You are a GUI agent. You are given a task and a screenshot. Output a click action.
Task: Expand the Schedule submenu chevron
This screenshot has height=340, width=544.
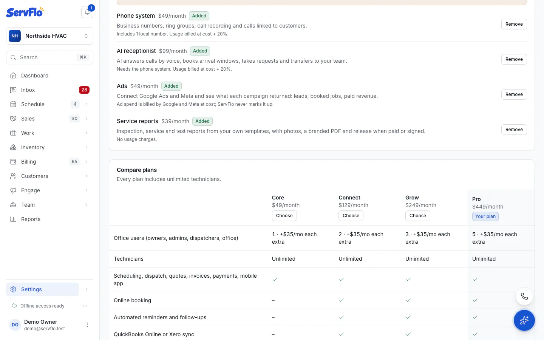(87, 104)
